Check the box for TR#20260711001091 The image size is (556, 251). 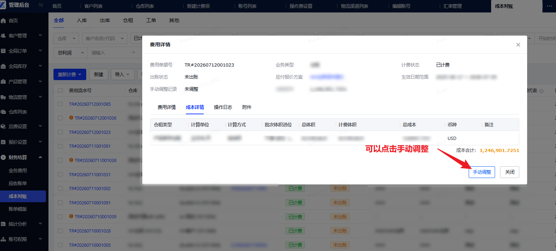coord(60,146)
